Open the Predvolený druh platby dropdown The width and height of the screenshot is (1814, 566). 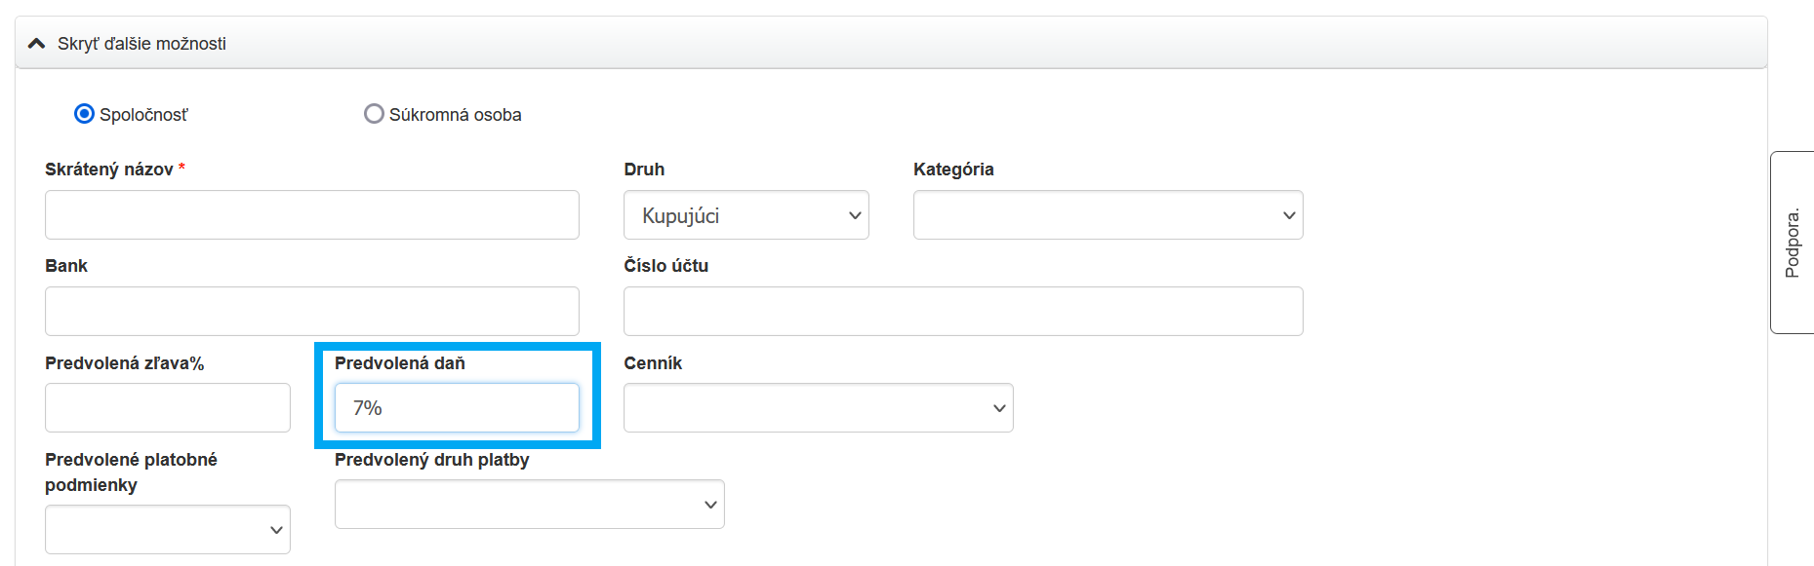[529, 505]
